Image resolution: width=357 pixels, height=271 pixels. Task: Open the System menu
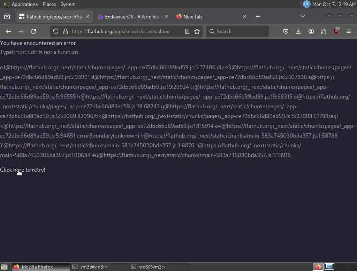(68, 4)
